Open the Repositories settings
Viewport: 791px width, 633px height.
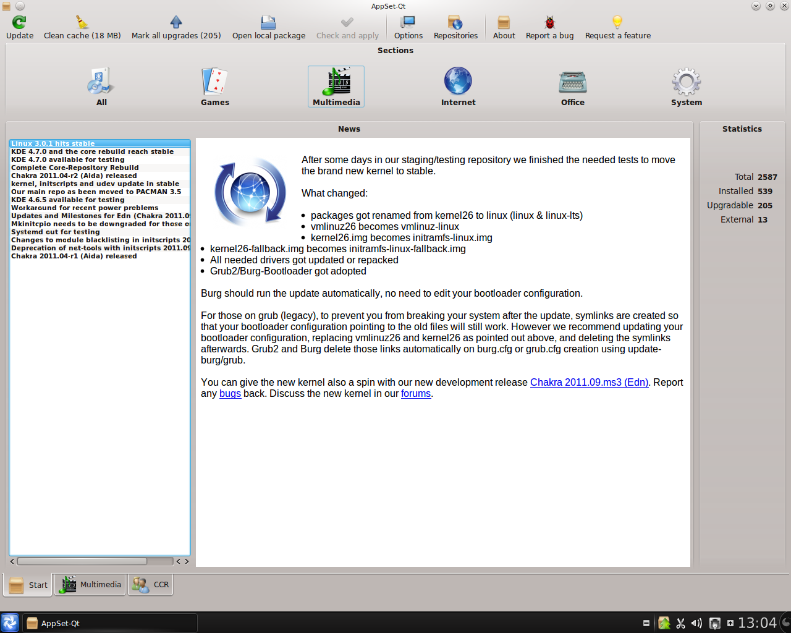(x=456, y=28)
